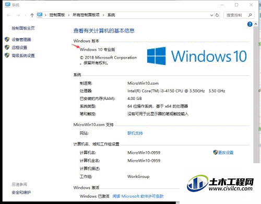Image resolution: width=261 pixels, height=204 pixels.
Task: Refresh the address bar location
Action: (x=217, y=15)
